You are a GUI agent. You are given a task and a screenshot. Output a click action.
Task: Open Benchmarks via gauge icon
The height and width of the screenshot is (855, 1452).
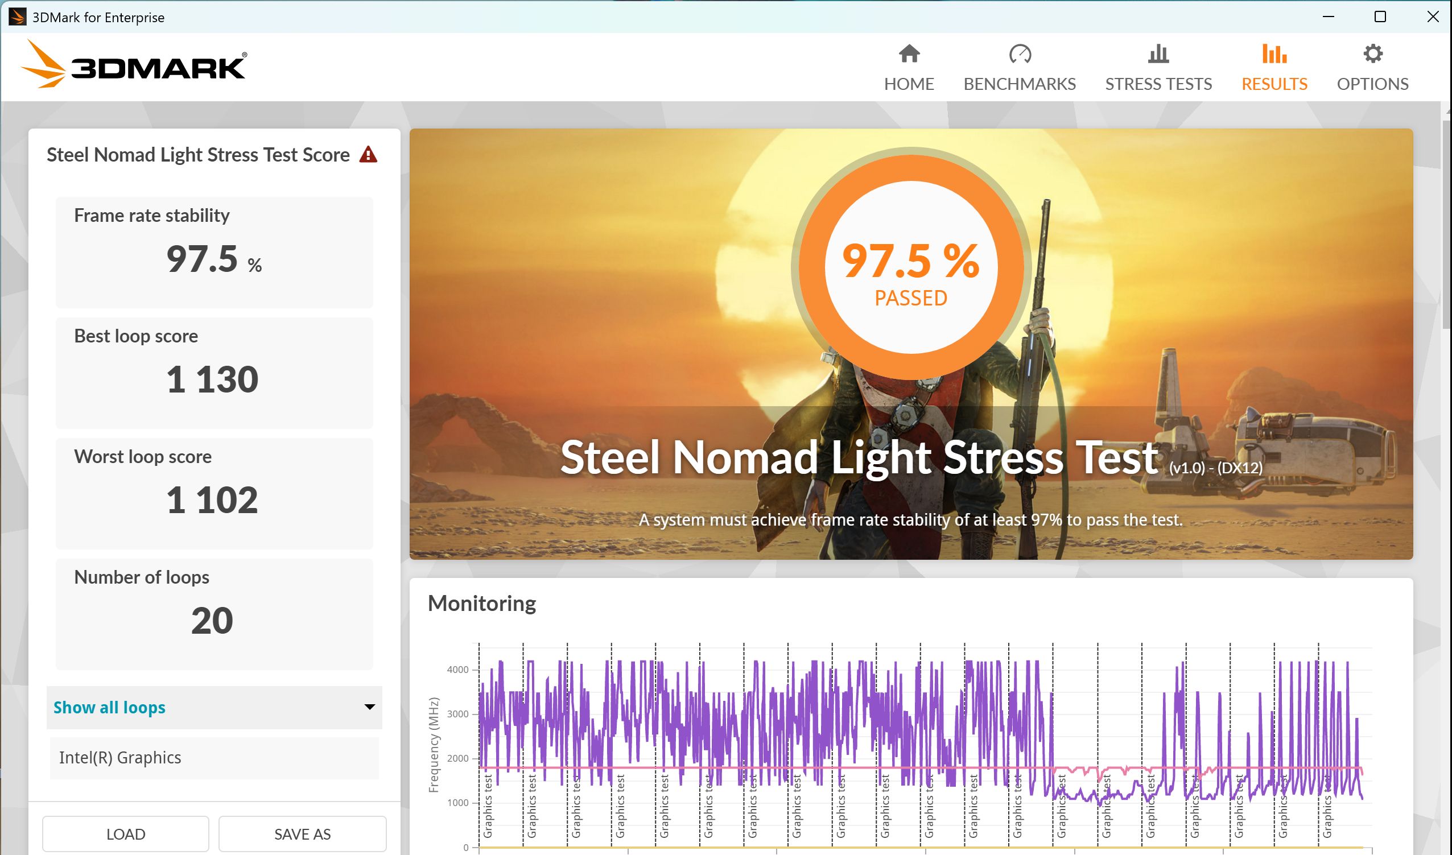point(1019,54)
